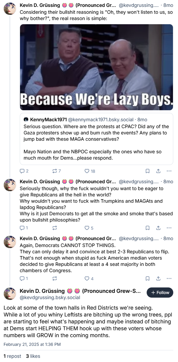The width and height of the screenshot is (178, 362).
Task: Open more options on 'Seriously though' post
Action: point(169,228)
